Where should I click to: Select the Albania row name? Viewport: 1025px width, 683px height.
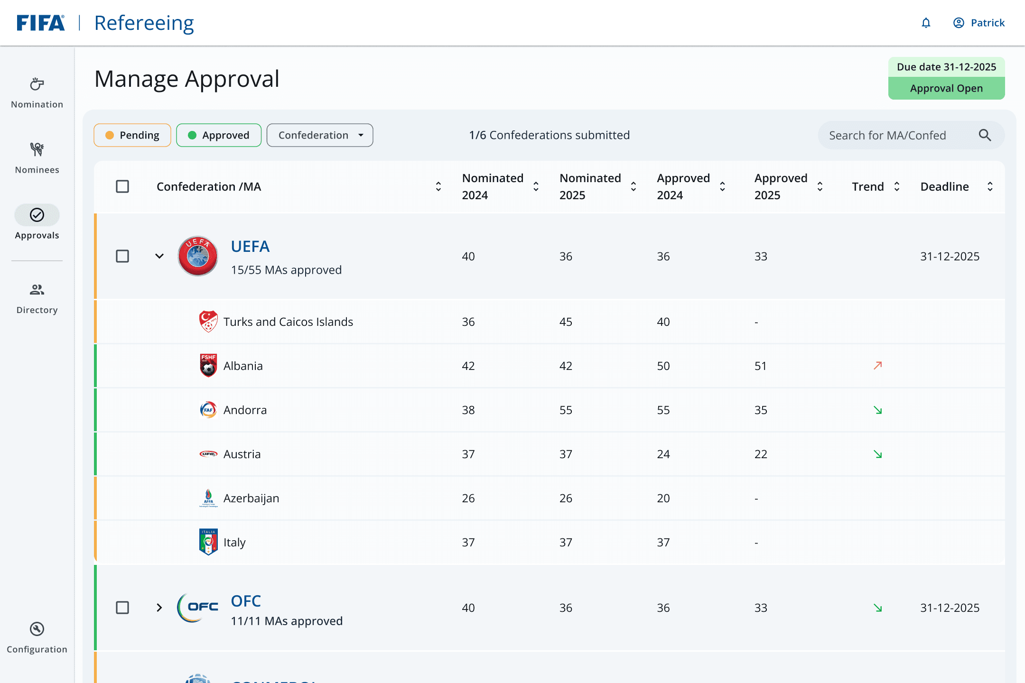tap(243, 366)
